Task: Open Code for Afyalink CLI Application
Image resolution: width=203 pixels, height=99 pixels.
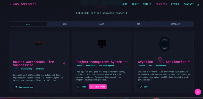Action: tap(144, 87)
